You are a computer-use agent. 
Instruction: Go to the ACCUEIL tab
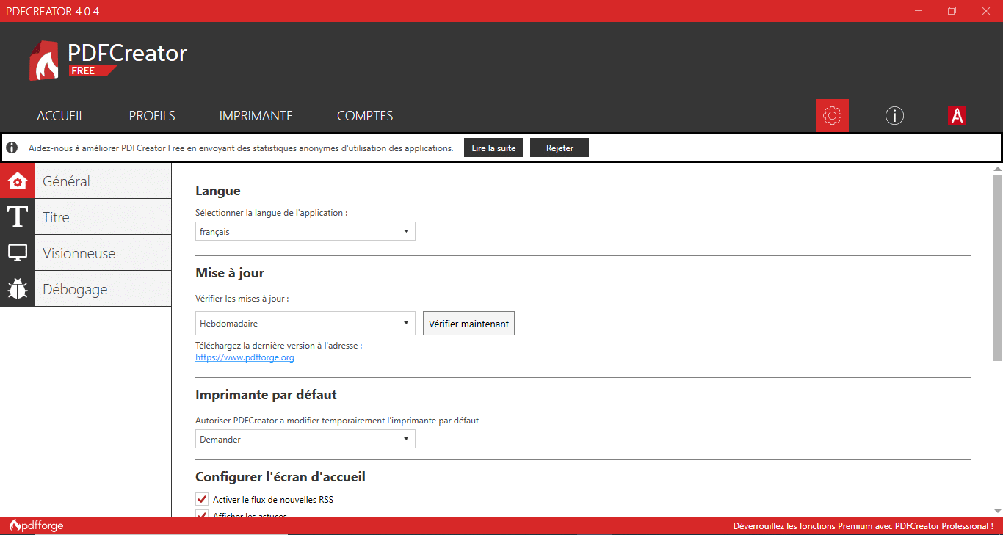[x=61, y=116]
